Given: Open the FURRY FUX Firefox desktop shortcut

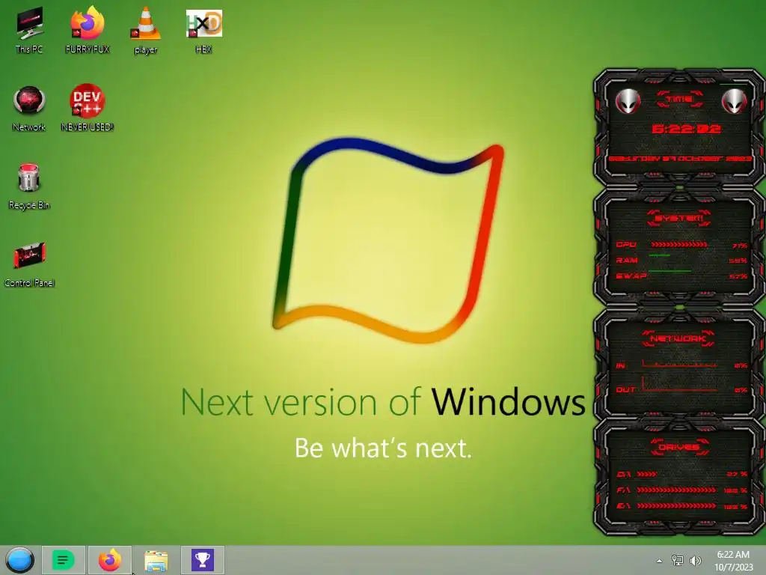Looking at the screenshot, I should (88, 30).
